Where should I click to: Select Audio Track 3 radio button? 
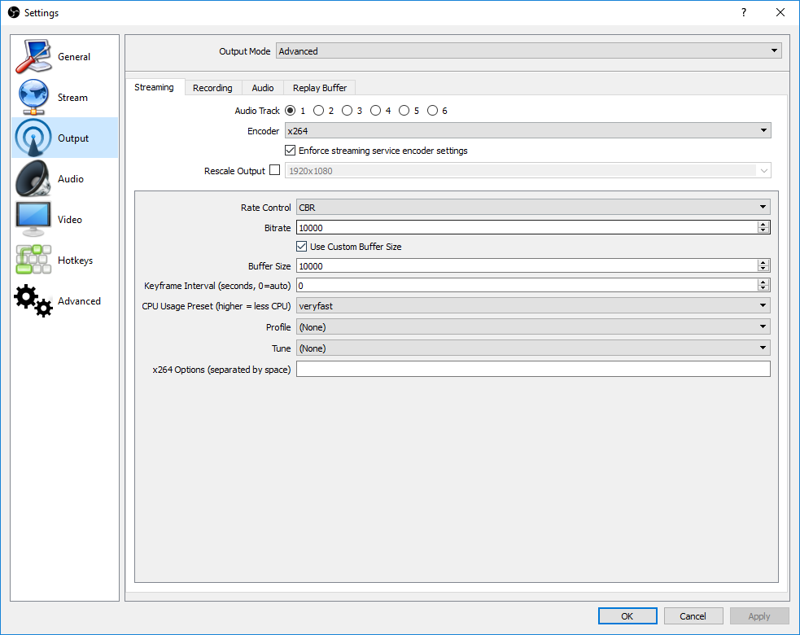(x=347, y=110)
